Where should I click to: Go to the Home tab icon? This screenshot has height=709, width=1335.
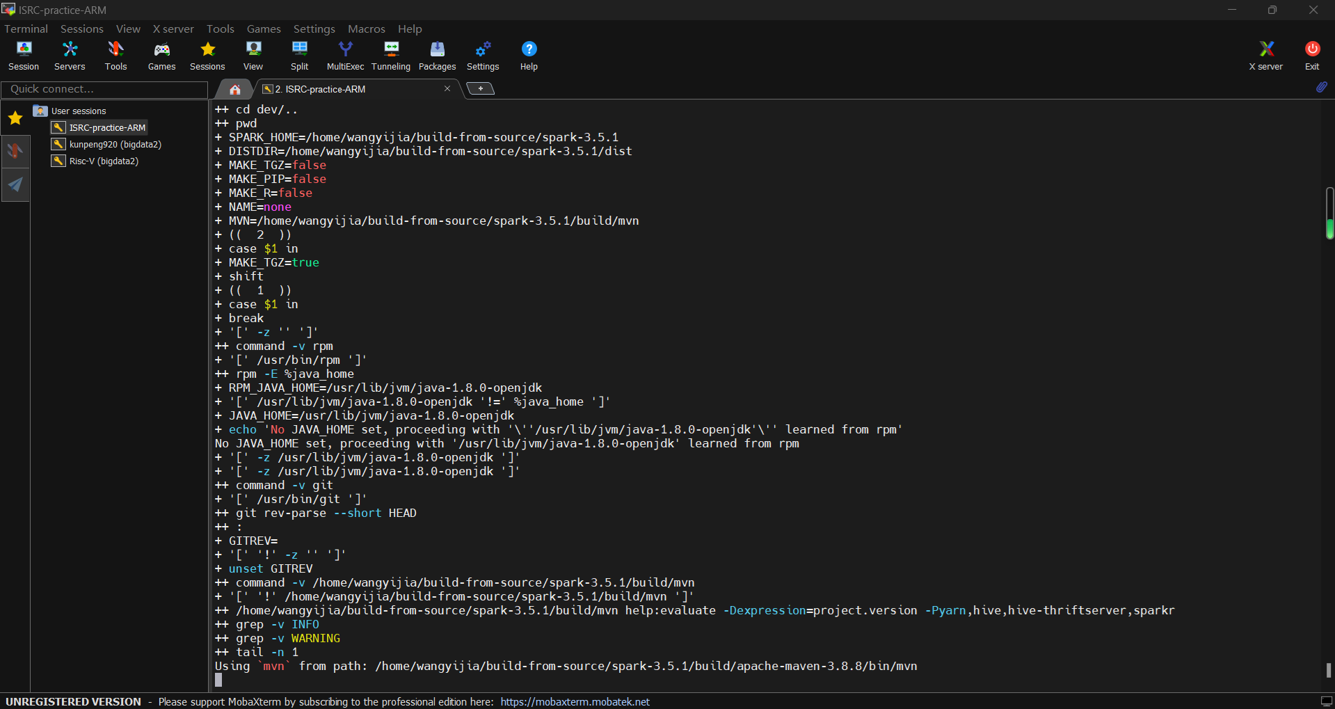(x=235, y=89)
